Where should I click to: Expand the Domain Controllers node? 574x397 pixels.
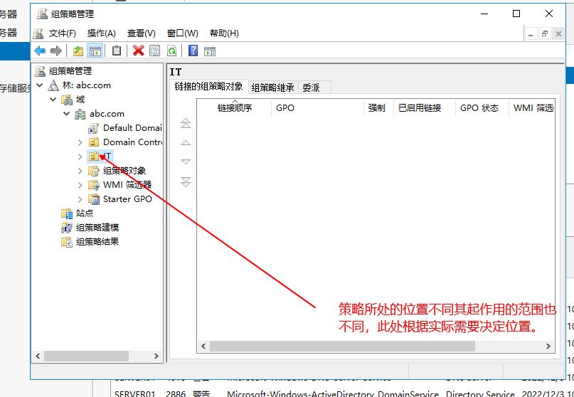[80, 142]
